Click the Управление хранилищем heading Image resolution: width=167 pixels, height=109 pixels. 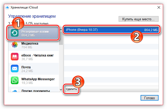point(32,16)
